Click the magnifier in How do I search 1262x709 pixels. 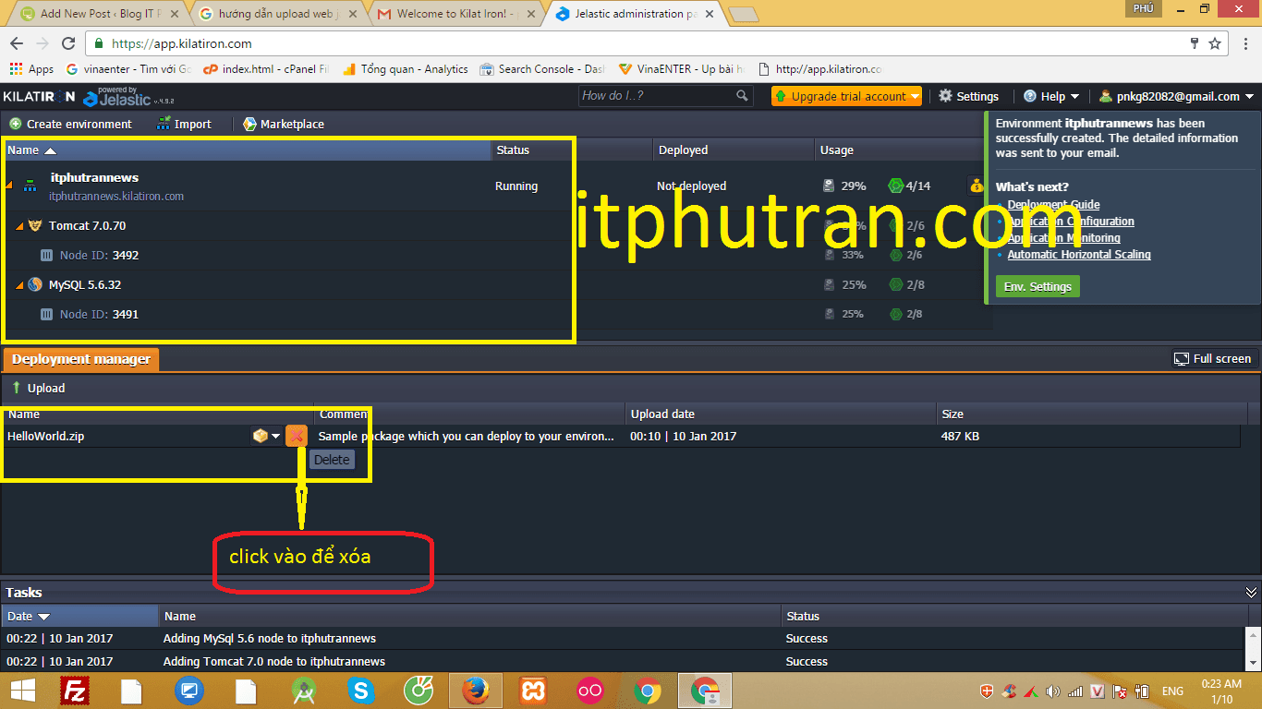coord(742,96)
